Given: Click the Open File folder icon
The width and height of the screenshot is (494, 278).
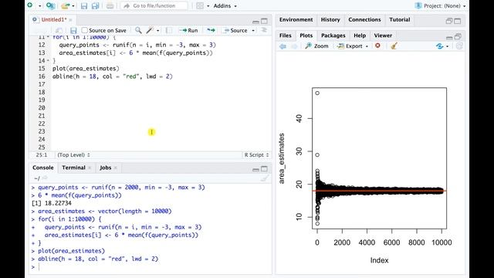Looking at the screenshot, I should [x=65, y=5].
